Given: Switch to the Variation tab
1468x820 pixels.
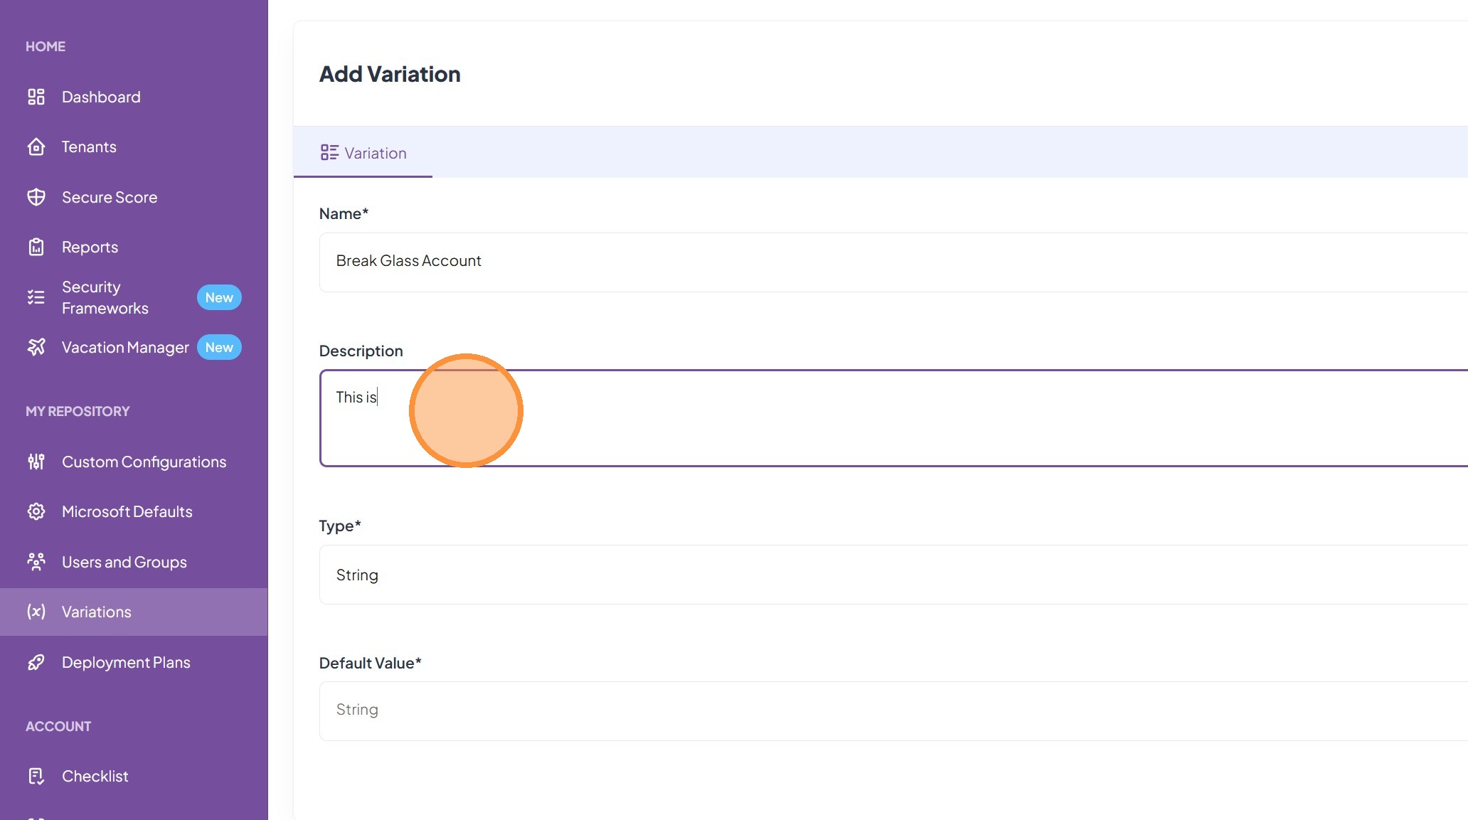Looking at the screenshot, I should (x=363, y=153).
